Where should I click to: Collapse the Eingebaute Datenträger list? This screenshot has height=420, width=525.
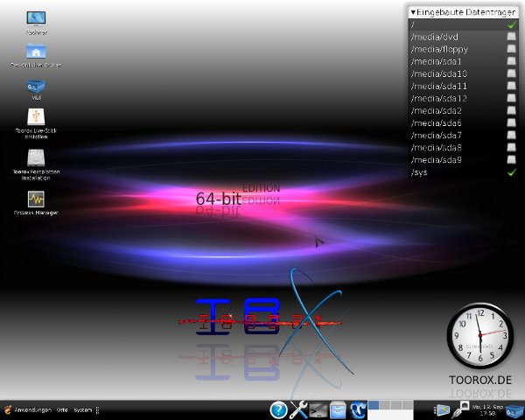coord(413,12)
